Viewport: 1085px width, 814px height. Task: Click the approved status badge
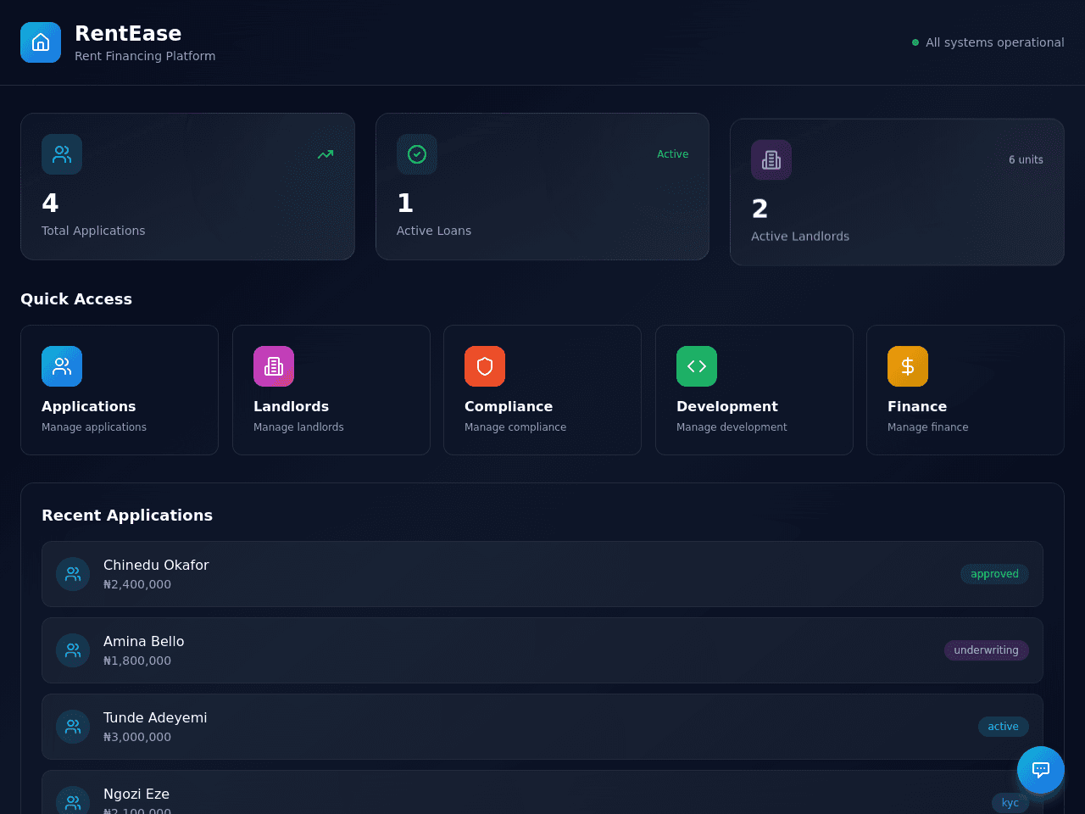pyautogui.click(x=994, y=574)
